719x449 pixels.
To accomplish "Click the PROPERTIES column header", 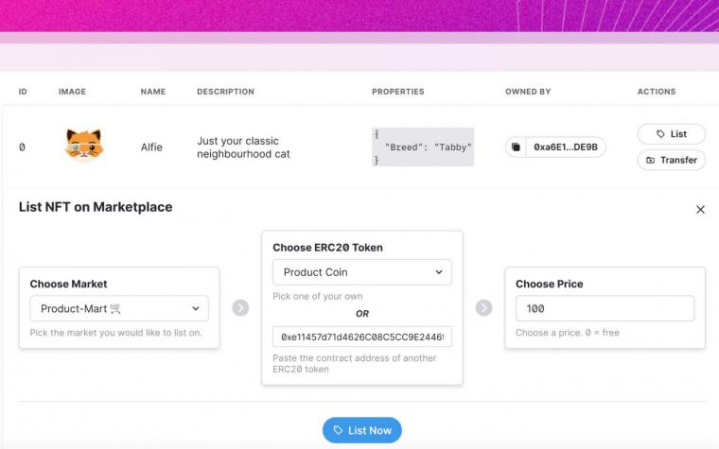I will pyautogui.click(x=398, y=92).
